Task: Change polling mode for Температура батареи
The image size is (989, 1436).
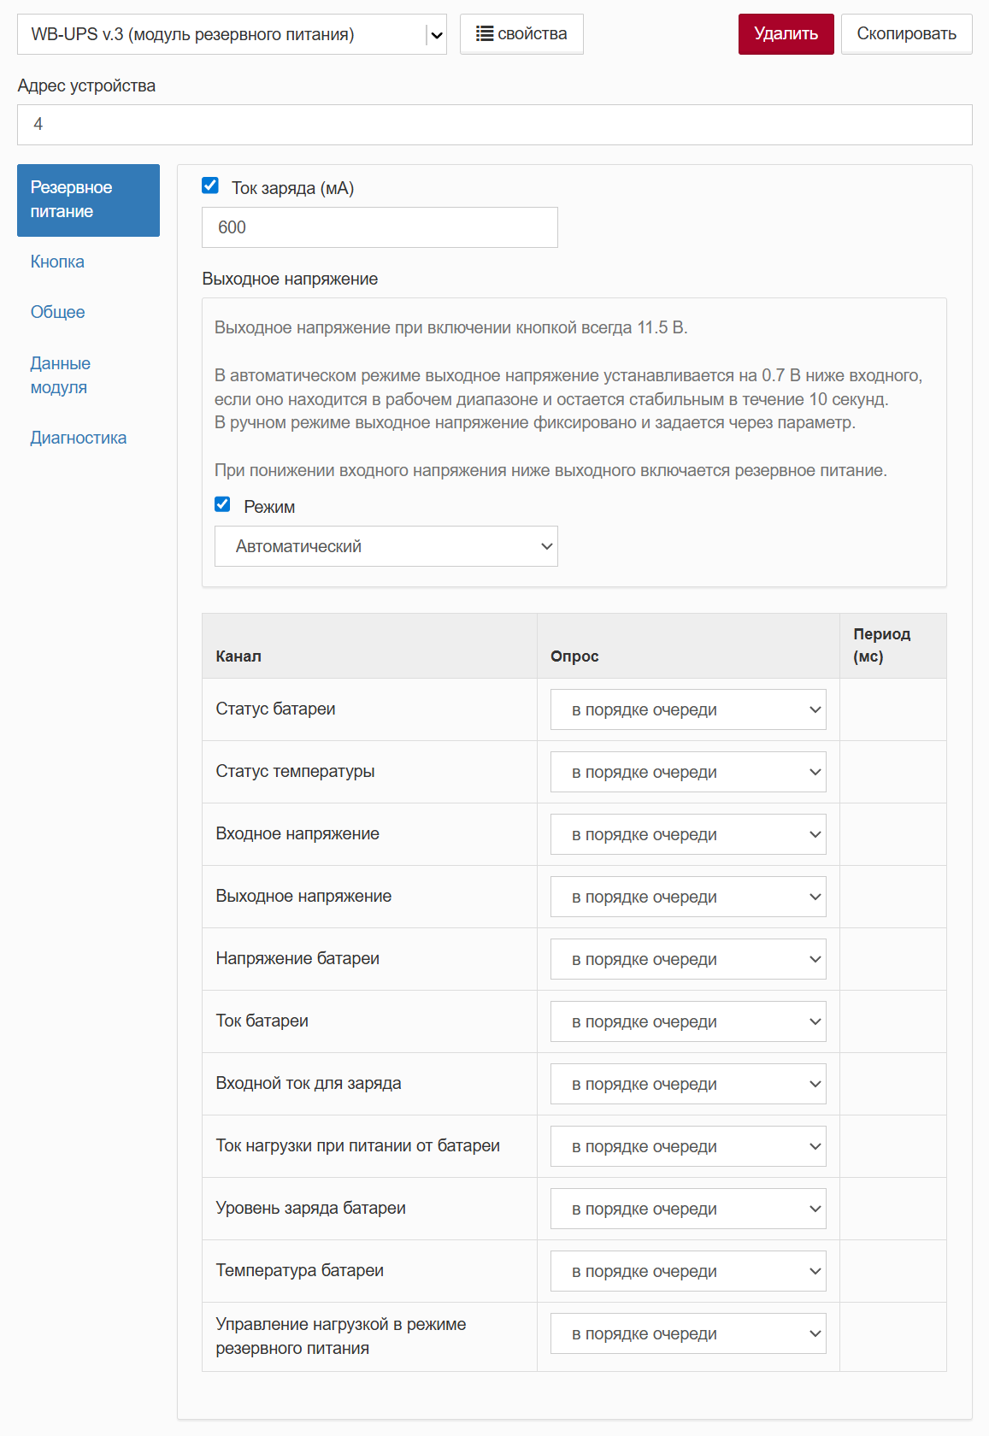Action: 688,1271
